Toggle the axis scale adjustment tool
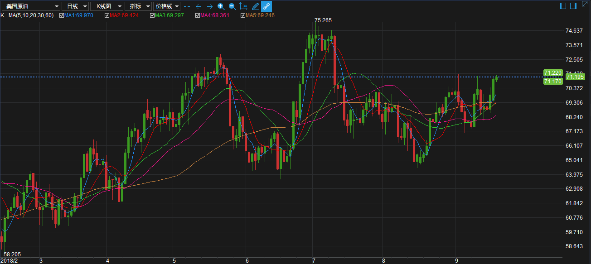591x264 pixels. coord(243,6)
